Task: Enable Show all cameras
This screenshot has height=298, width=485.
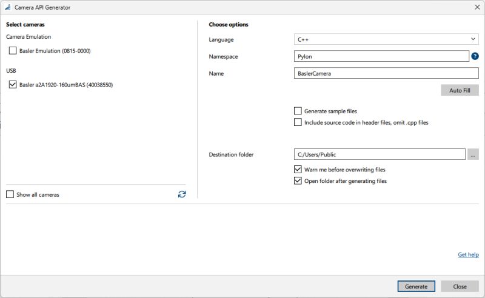Action: [10, 194]
